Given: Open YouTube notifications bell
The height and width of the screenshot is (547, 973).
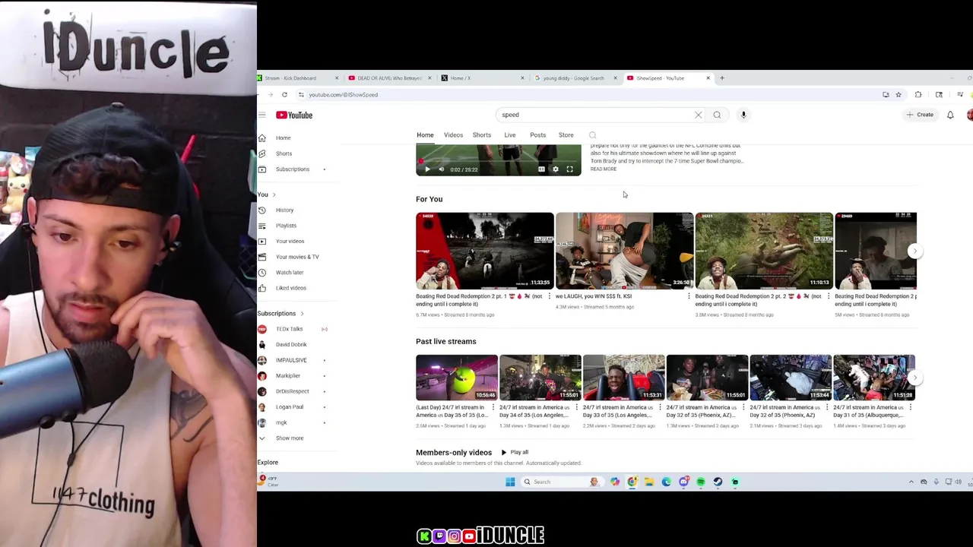Looking at the screenshot, I should [x=950, y=115].
